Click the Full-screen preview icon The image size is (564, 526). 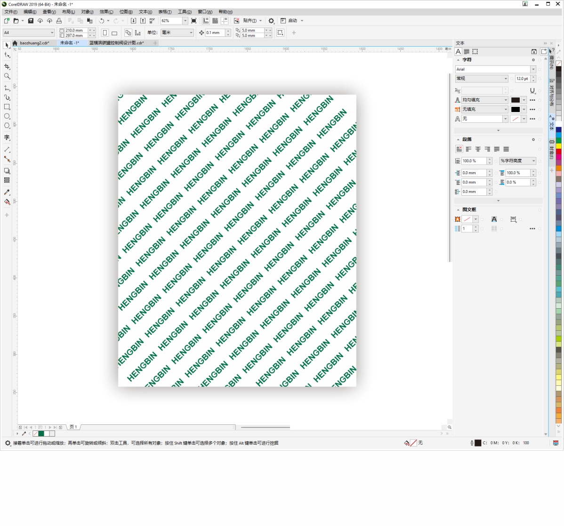pyautogui.click(x=194, y=21)
